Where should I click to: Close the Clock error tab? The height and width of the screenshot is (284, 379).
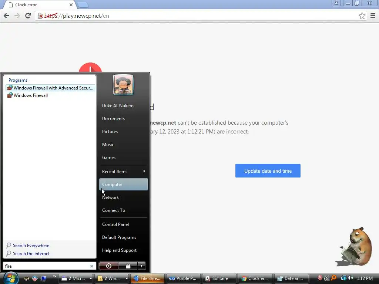(71, 5)
